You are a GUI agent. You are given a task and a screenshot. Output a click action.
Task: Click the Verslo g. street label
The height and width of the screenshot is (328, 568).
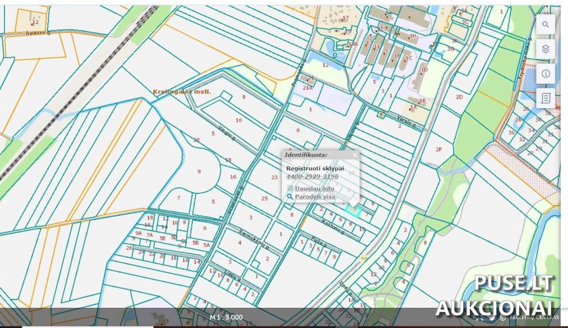(x=406, y=121)
